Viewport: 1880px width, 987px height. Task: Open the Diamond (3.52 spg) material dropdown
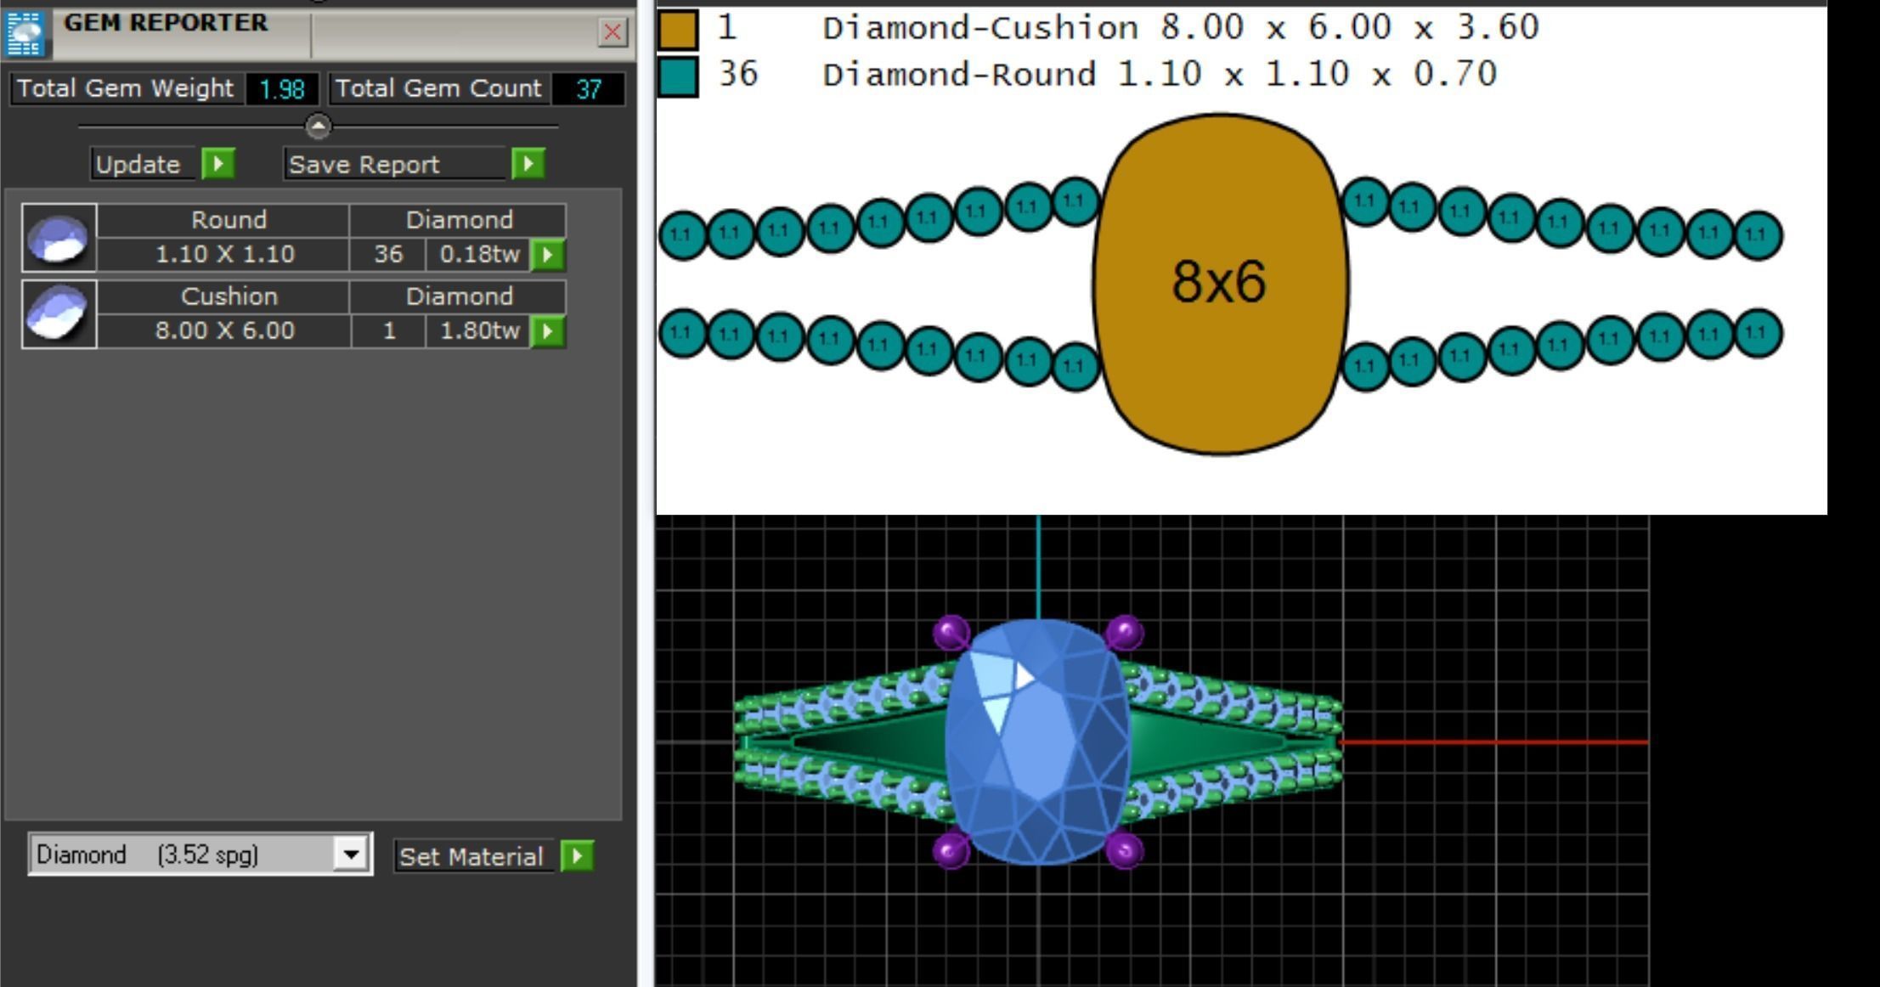tap(351, 854)
